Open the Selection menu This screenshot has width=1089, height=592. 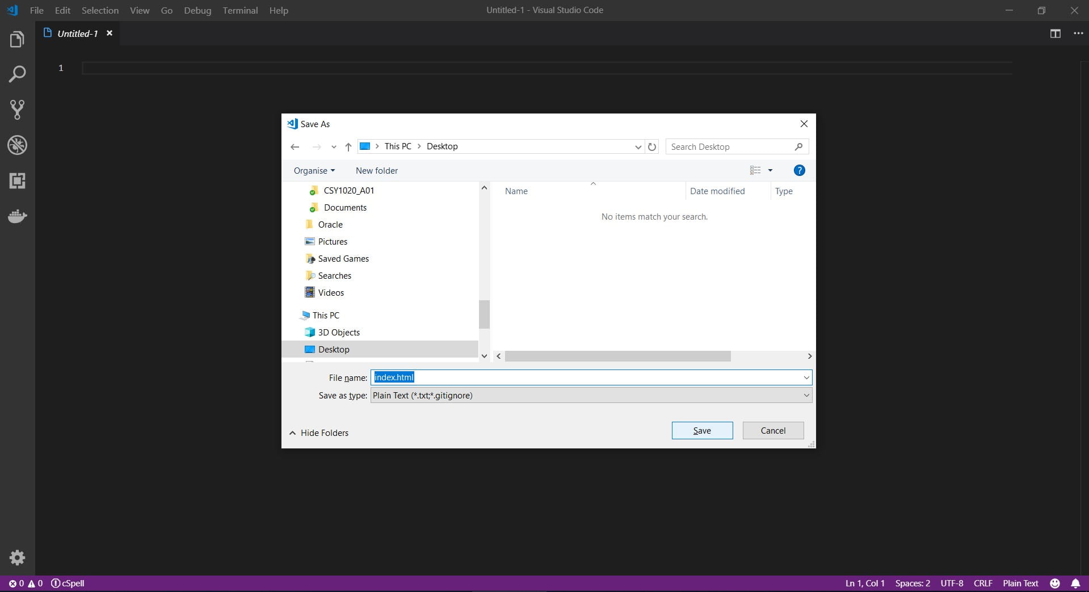[100, 10]
